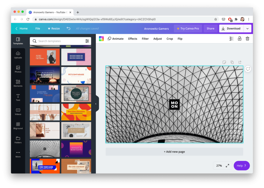Open the Chrome profile avatar
264x188 pixels.
pyautogui.click(x=242, y=19)
